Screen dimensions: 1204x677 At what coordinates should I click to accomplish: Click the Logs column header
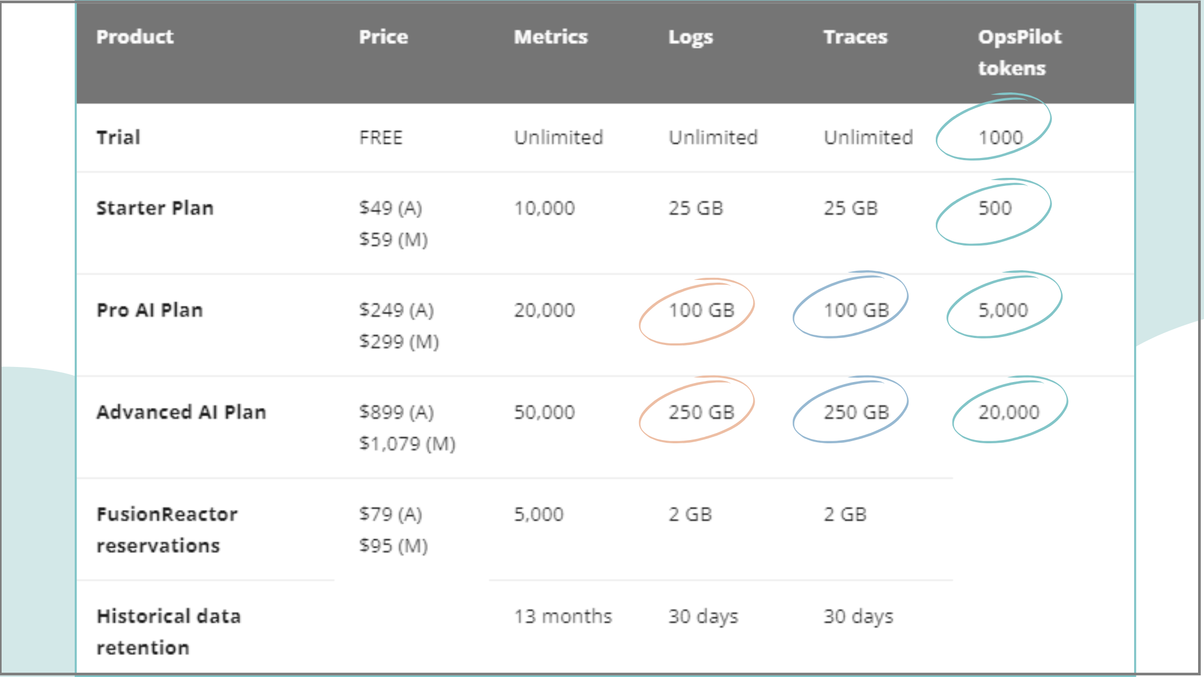(691, 38)
